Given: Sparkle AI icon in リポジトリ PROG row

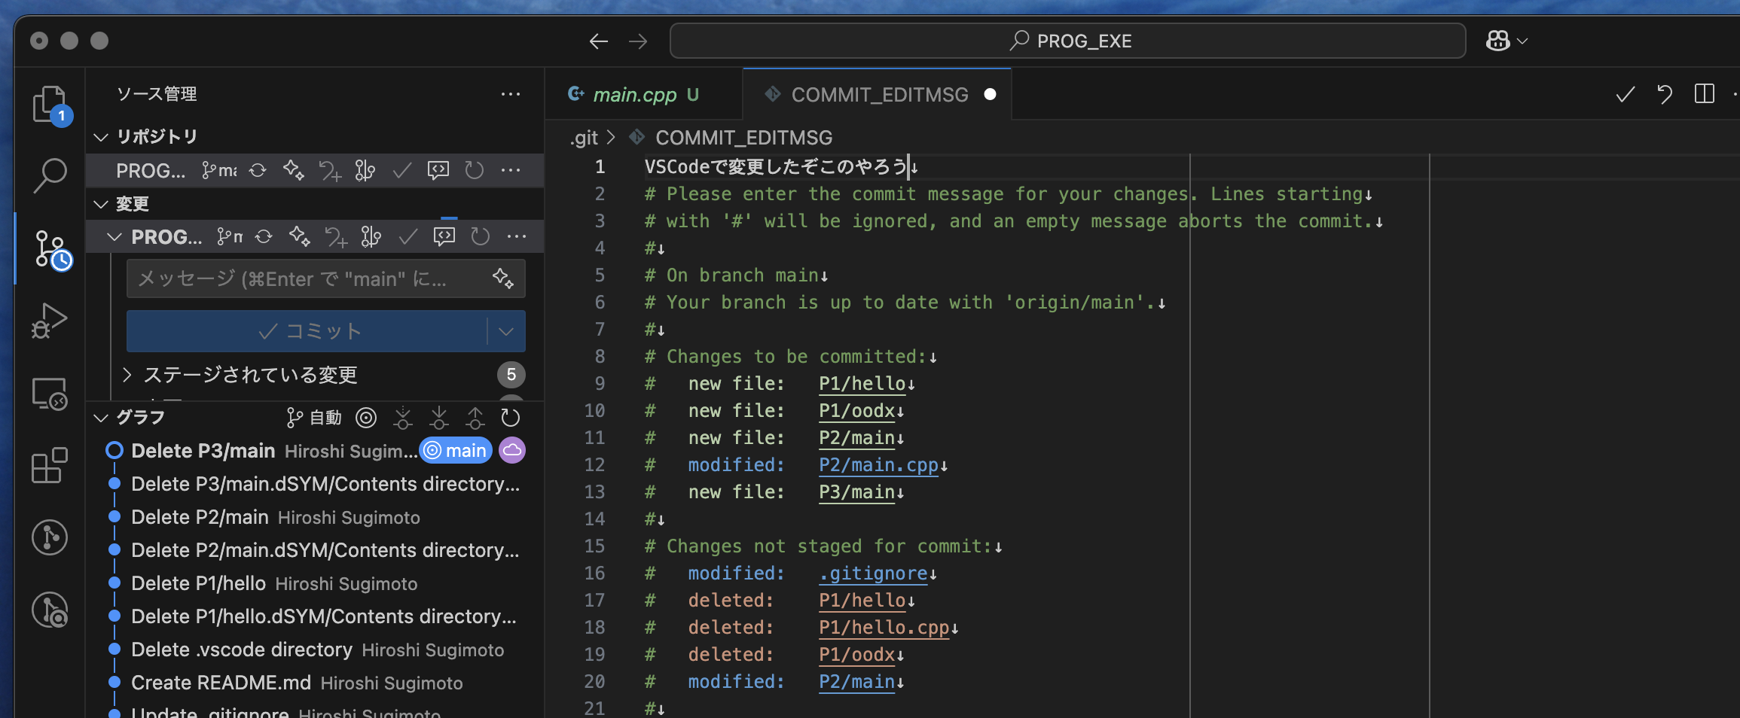Looking at the screenshot, I should (x=294, y=171).
